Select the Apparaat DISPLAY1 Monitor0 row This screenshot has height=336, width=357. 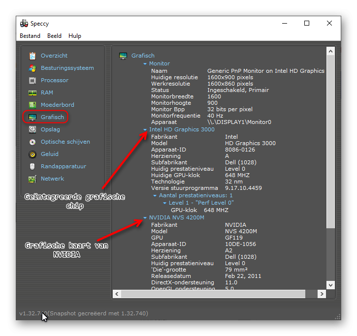click(x=211, y=122)
